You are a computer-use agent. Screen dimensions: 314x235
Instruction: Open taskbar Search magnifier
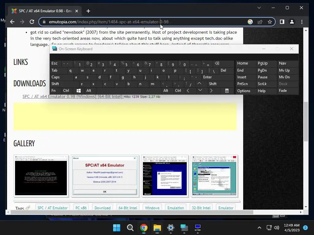(x=130, y=228)
